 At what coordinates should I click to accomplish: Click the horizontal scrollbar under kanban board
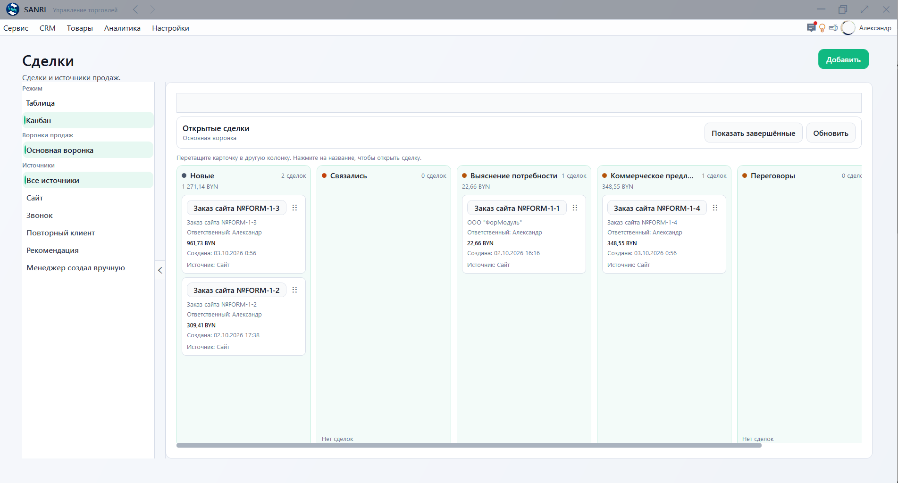pos(469,445)
